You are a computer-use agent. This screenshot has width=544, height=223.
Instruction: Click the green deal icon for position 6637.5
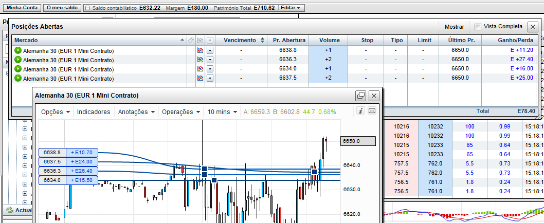[17, 79]
